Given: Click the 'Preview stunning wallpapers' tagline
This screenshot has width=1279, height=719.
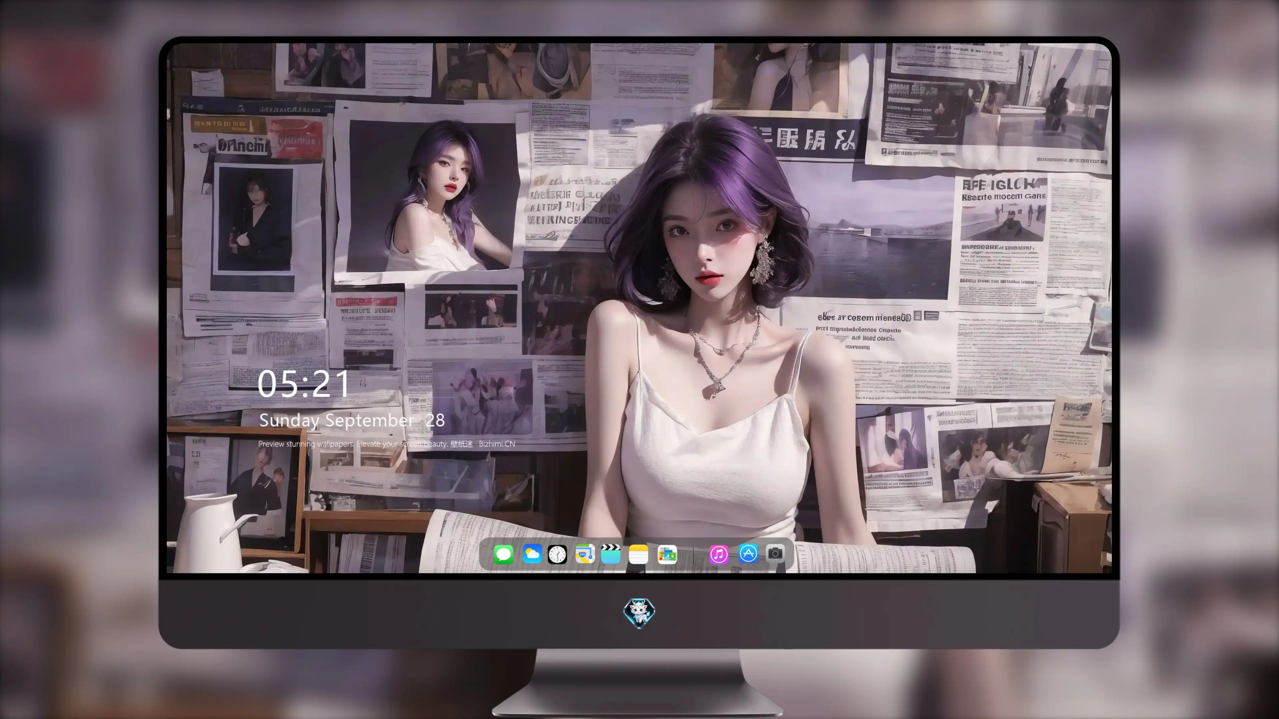Looking at the screenshot, I should [x=387, y=444].
